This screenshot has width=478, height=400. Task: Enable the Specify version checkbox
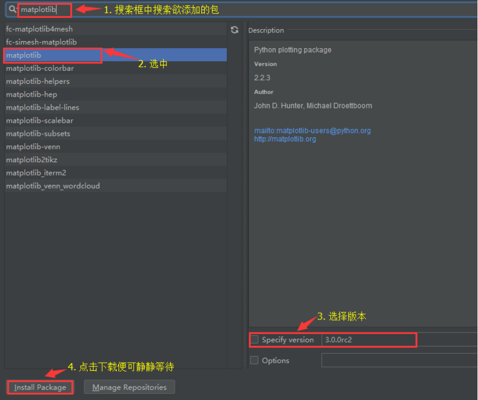pyautogui.click(x=254, y=339)
